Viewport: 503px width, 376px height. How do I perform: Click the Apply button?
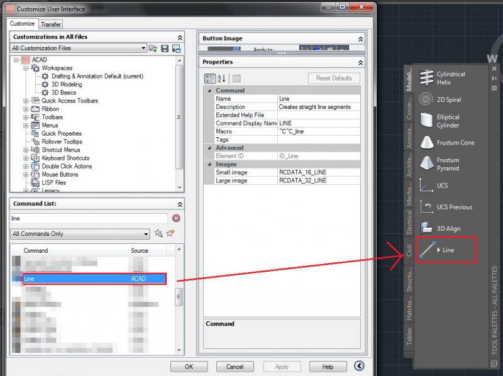pos(282,367)
